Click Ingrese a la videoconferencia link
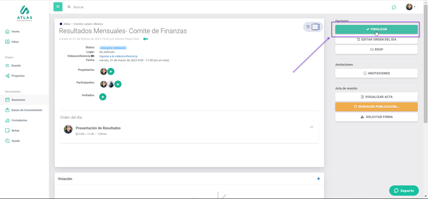Screen dimensions: 428x199 [118, 56]
